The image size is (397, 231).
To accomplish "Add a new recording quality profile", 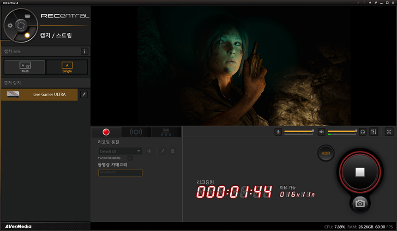I will 150,151.
